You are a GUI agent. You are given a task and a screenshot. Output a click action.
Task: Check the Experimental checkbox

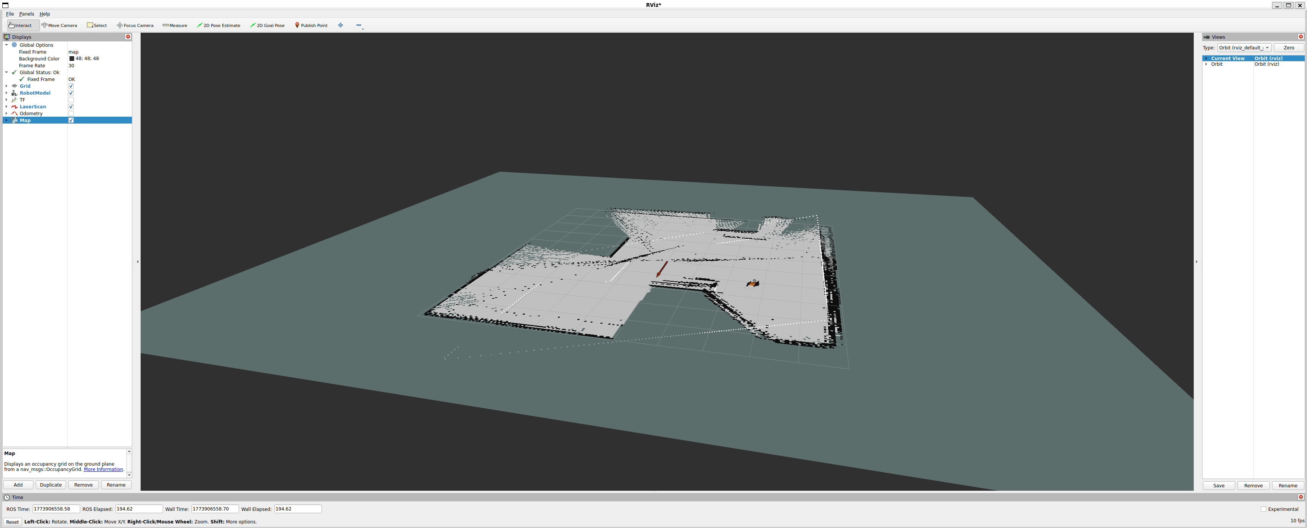[1263, 509]
